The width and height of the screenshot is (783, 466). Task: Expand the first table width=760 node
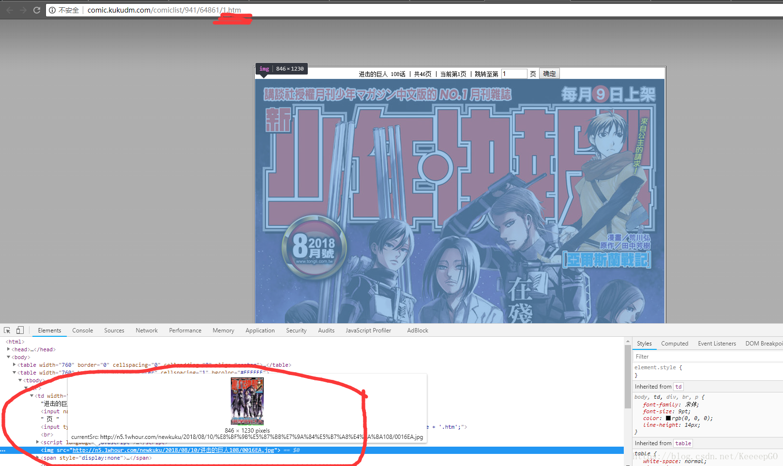14,365
